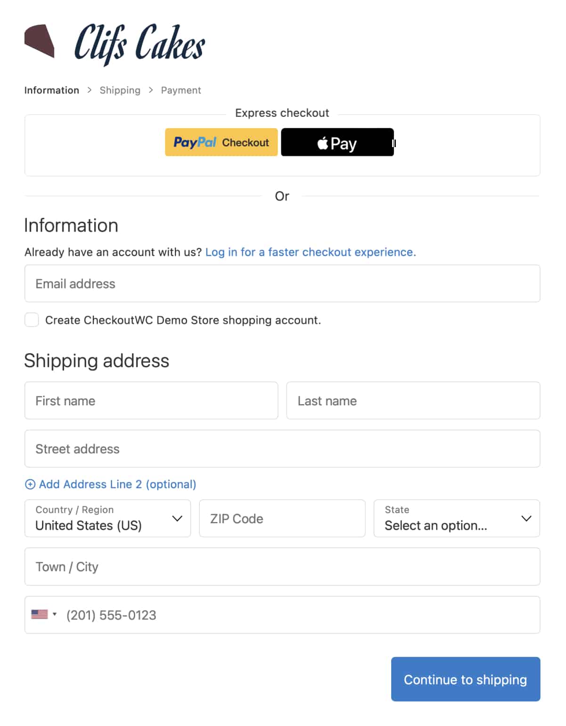This screenshot has width=566, height=726.
Task: Click the Clifs Cakes brand name
Action: 139,43
